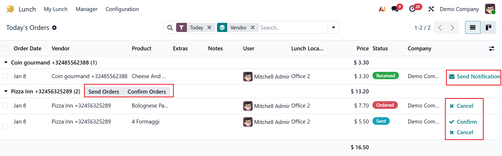Switch to kanban view
The image size is (502, 156).
point(488,28)
